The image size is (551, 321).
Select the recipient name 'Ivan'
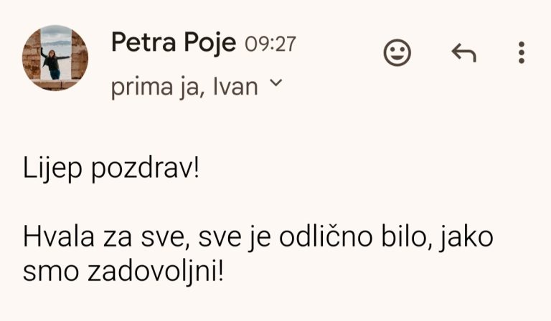pyautogui.click(x=236, y=87)
